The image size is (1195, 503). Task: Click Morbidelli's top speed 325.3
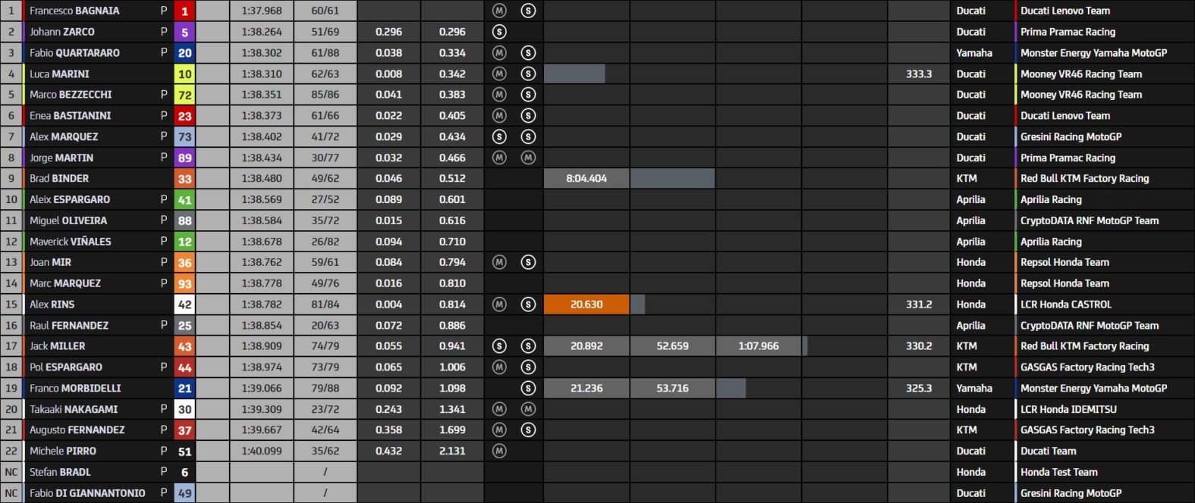pos(919,388)
